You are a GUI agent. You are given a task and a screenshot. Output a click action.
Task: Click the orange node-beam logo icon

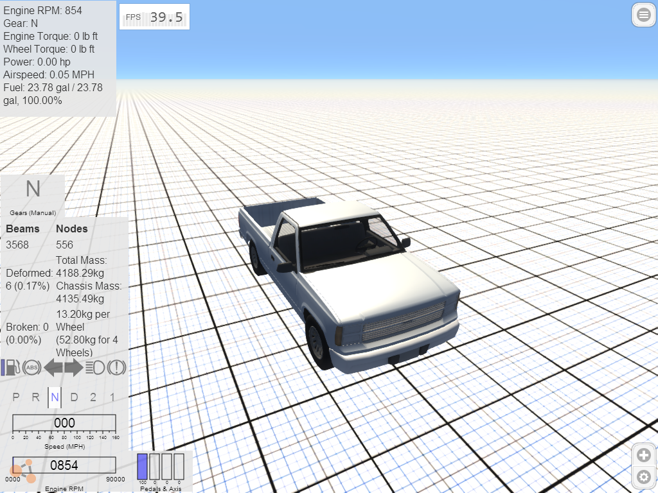point(23,471)
